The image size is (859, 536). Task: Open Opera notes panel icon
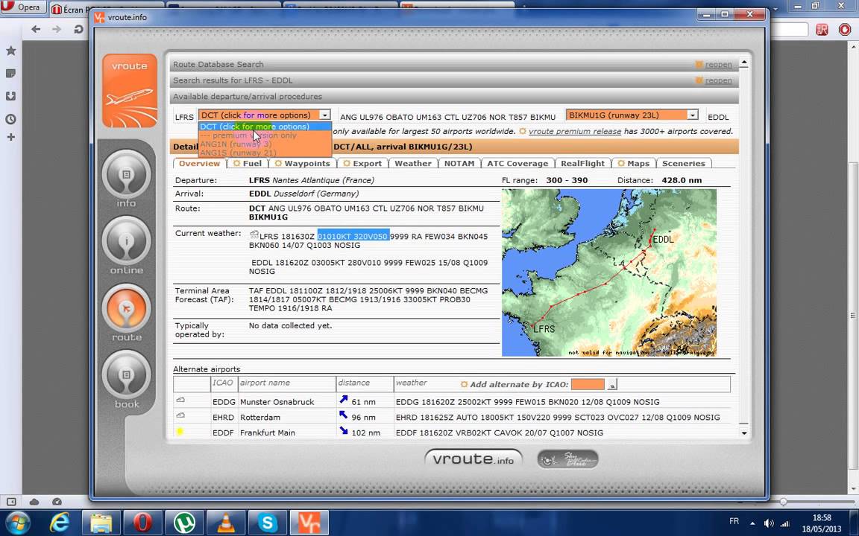[11, 73]
